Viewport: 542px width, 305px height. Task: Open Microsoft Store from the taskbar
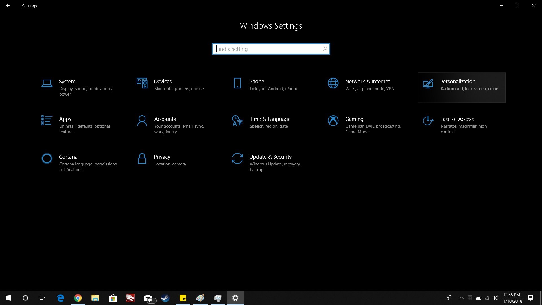click(x=113, y=298)
